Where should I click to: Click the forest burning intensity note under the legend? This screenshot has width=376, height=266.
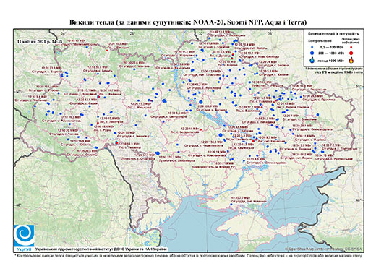point(334,70)
